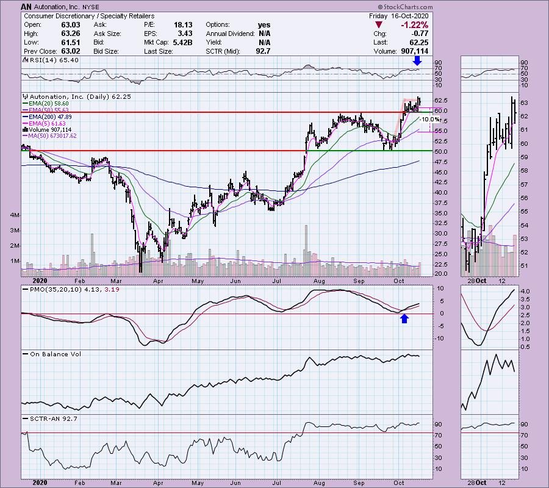Screen dimensions: 549x488
Task: Click the Yield label
Action: point(213,43)
